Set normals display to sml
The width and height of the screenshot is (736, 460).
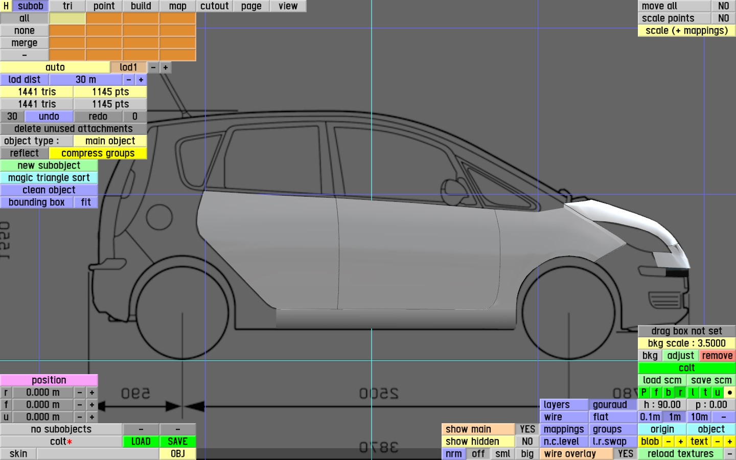point(503,454)
